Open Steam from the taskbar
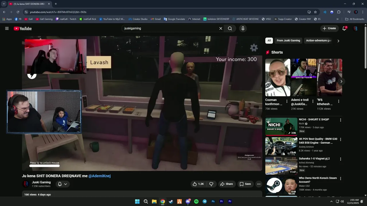 [171, 201]
